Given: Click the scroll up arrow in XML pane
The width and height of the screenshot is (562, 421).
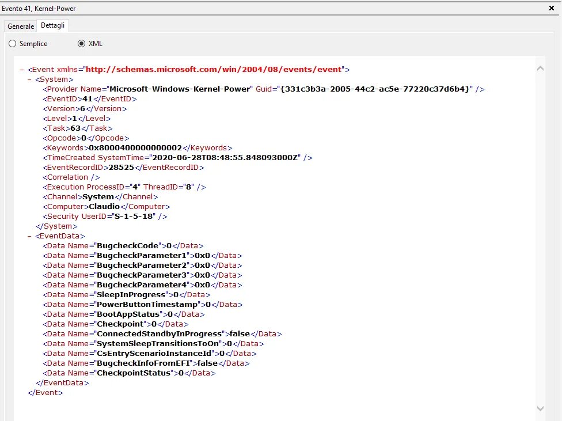Looking at the screenshot, I should [x=541, y=68].
